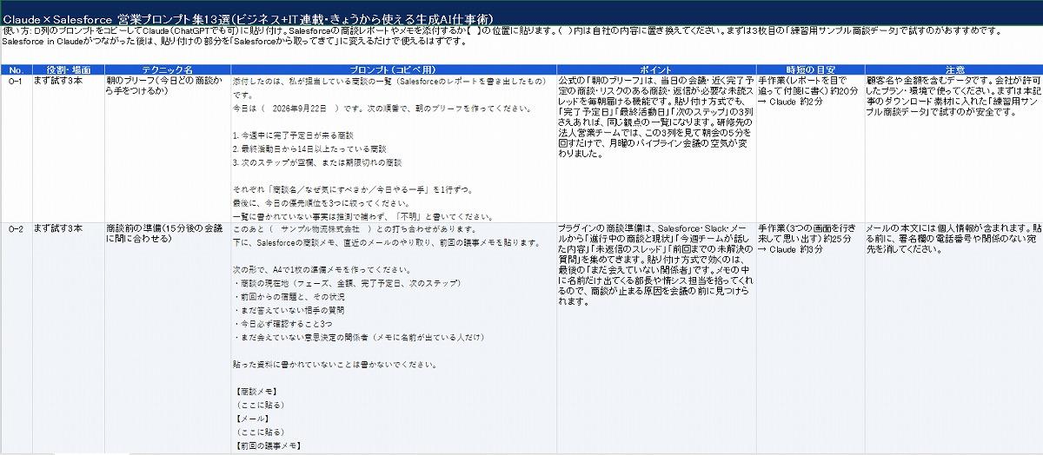Select point cell starting 'プラグインの商談準備は'
The width and height of the screenshot is (1043, 455).
(654, 339)
